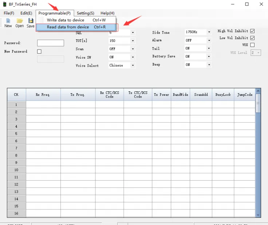Viewport: 268px width, 225px height.
Task: Expand the Side Tone 1750Hz dropdown
Action: tap(209, 32)
